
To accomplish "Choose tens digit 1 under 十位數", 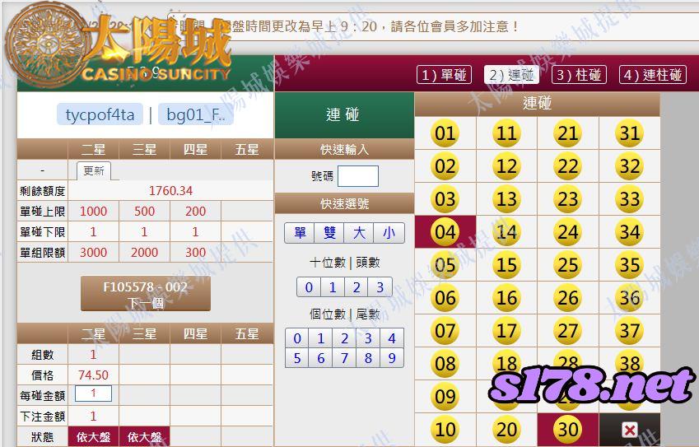I will (x=333, y=287).
